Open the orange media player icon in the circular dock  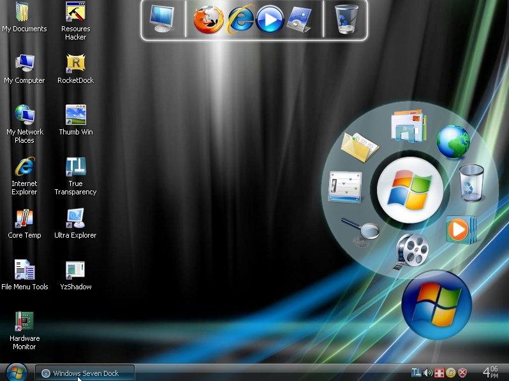461,230
